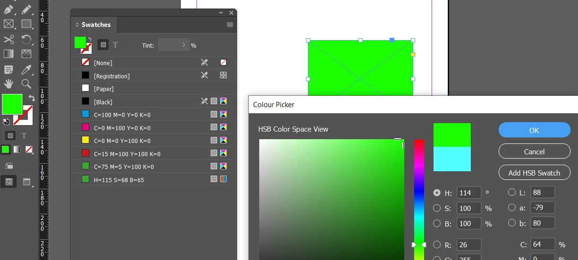Open the Tint percentage dropdown
The height and width of the screenshot is (260, 578).
184,45
